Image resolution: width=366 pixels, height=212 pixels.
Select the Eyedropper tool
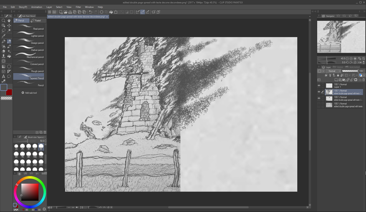[x=3, y=36]
